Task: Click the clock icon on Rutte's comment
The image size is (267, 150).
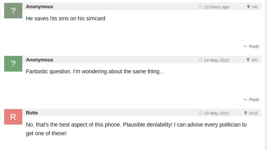Action: coord(201,113)
